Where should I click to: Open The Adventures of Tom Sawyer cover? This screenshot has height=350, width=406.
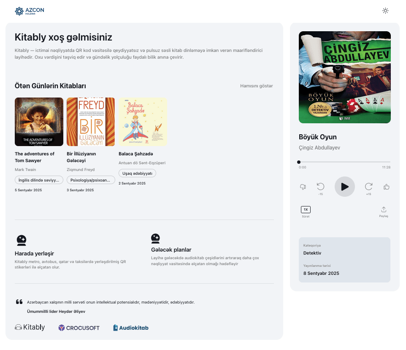(x=39, y=122)
